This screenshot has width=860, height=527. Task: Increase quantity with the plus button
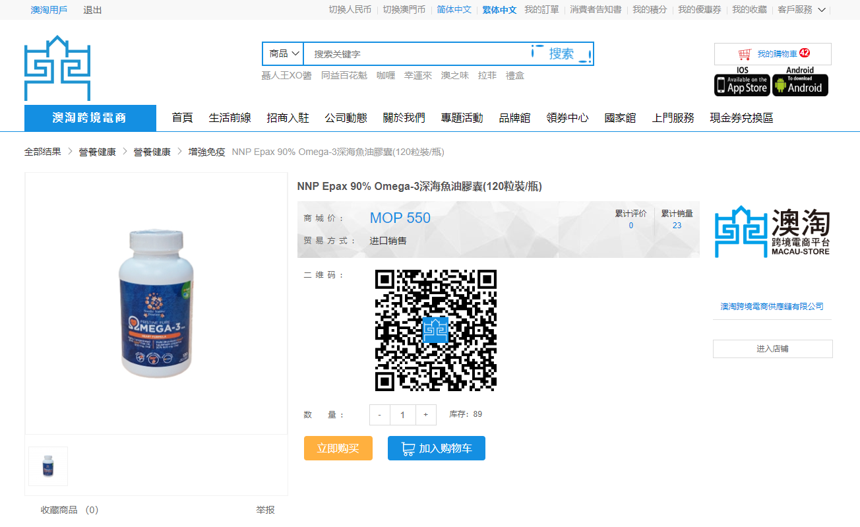425,415
